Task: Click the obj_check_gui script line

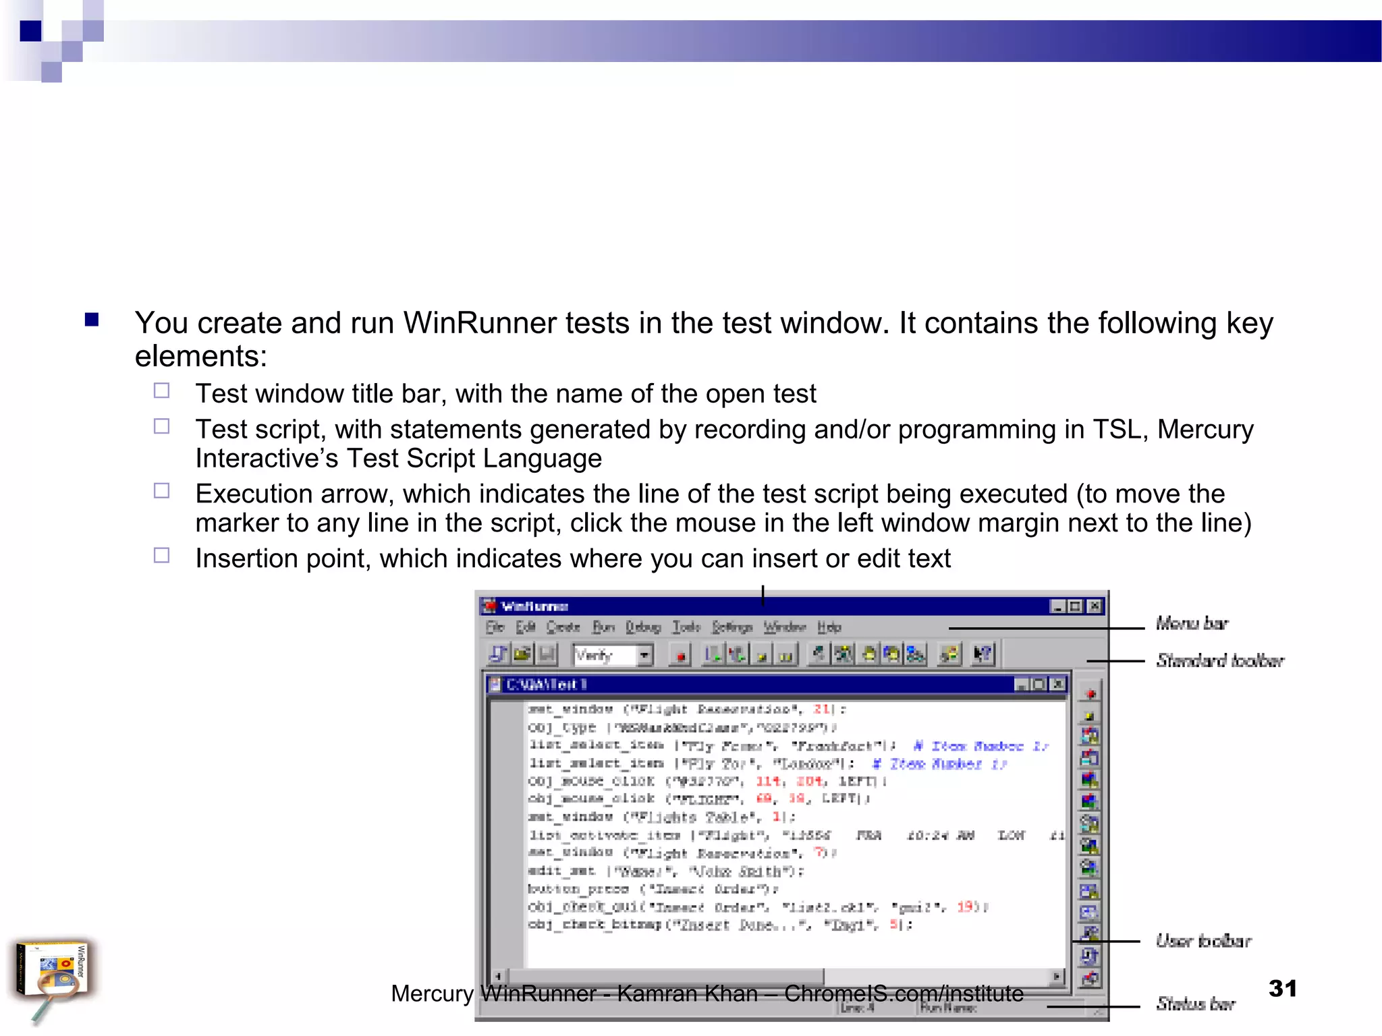Action: [x=758, y=907]
